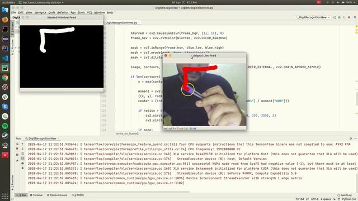Image resolution: width=358 pixels, height=201 pixels.
Task: Change the UTF-8 encoding in status bar
Action: [314, 199]
